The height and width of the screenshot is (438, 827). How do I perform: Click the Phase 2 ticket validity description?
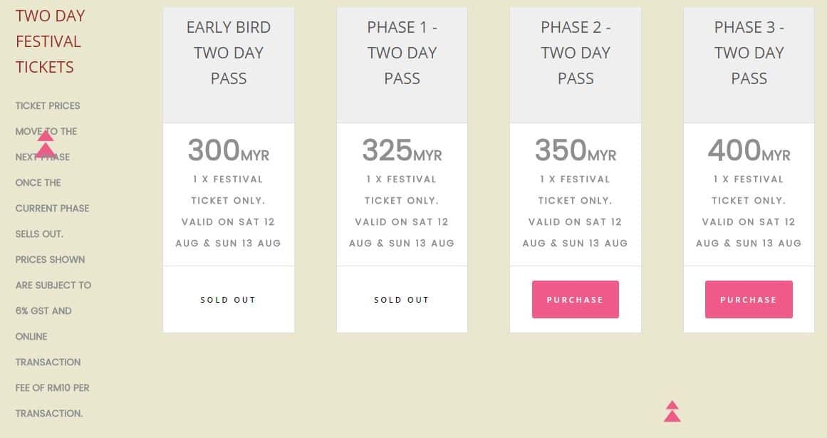[x=576, y=211]
